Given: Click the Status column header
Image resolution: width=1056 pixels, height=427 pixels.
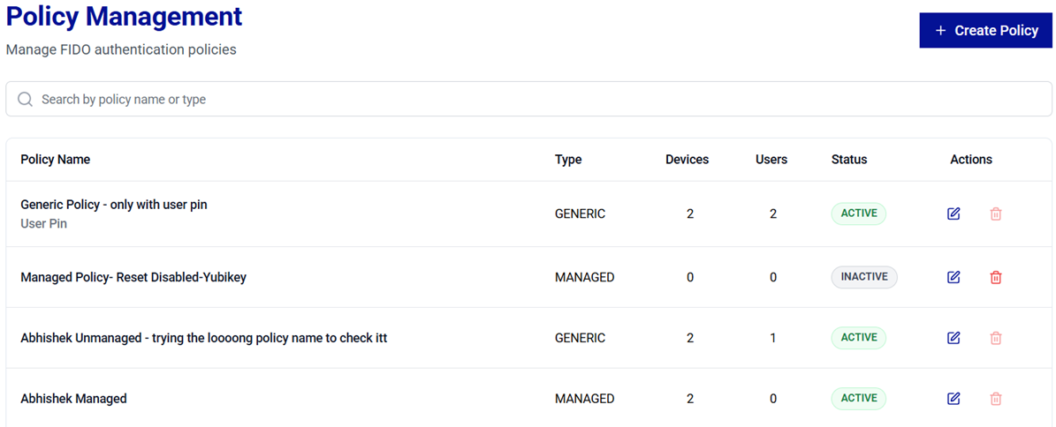Looking at the screenshot, I should click(849, 160).
